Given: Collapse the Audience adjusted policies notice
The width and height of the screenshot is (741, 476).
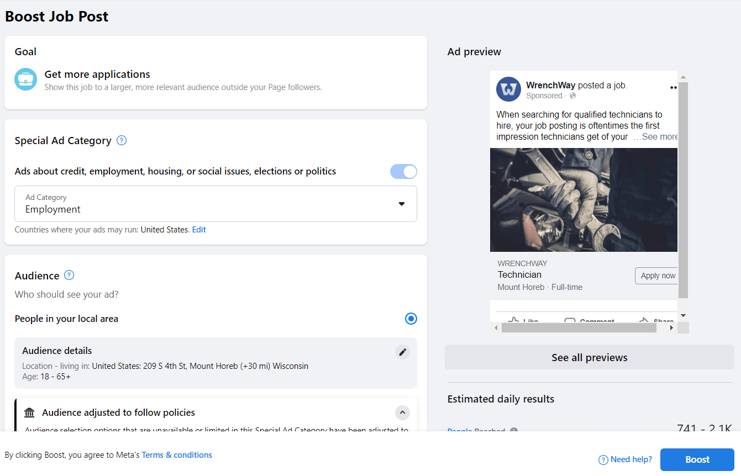Looking at the screenshot, I should (402, 412).
